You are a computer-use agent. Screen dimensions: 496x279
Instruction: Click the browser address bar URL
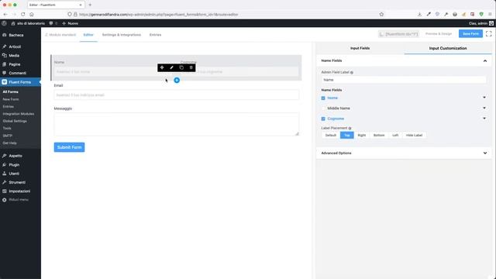pyautogui.click(x=158, y=14)
